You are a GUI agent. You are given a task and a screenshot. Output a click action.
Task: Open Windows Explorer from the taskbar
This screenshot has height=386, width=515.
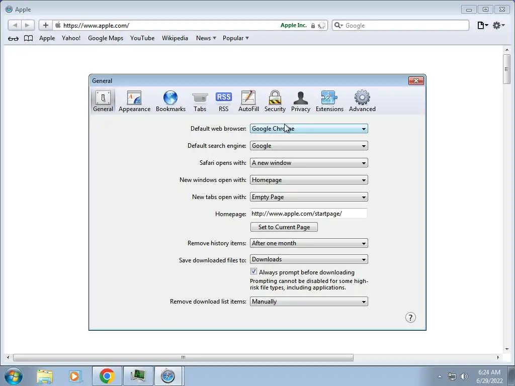click(45, 376)
